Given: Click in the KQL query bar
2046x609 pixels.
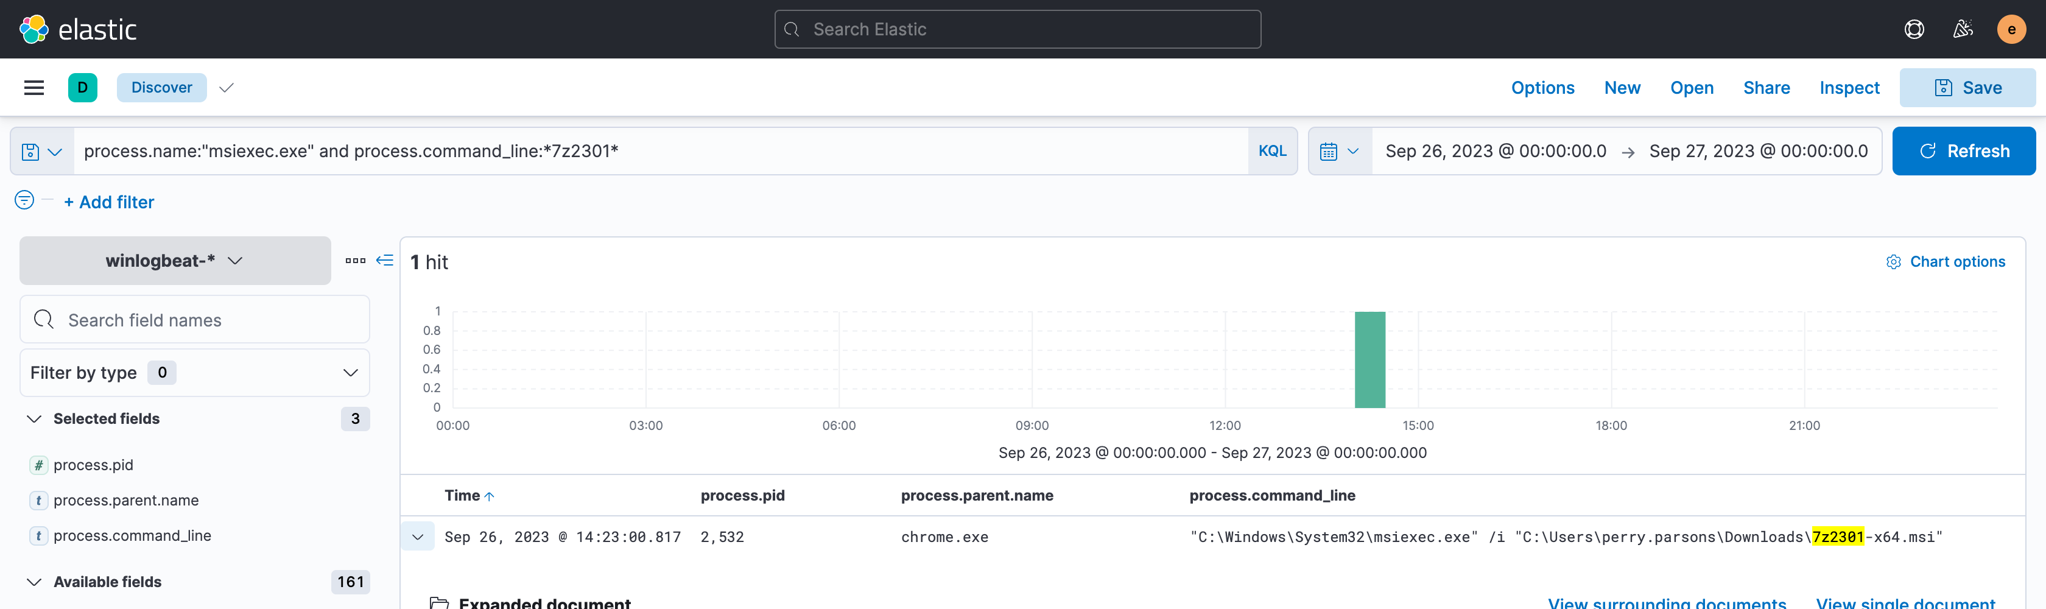Looking at the screenshot, I should point(661,151).
